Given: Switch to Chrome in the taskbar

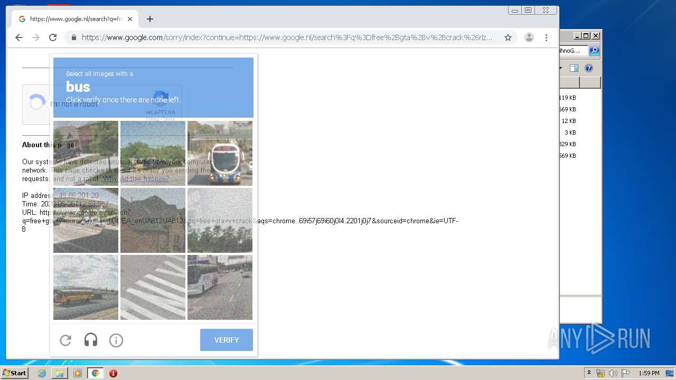Looking at the screenshot, I should [96, 373].
